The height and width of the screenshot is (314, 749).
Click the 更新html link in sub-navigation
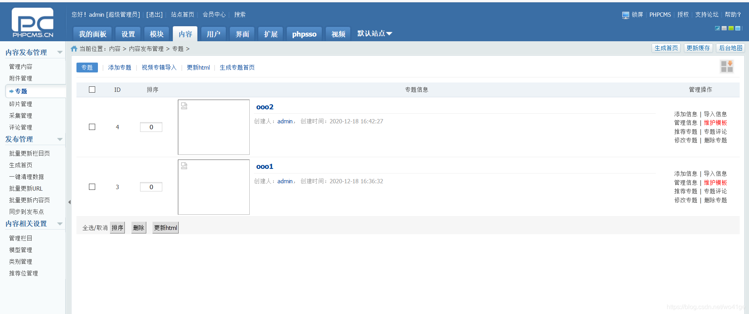(198, 67)
